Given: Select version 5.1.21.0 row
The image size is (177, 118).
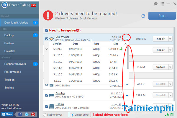Looking at the screenshot, I should [x=86, y=49].
